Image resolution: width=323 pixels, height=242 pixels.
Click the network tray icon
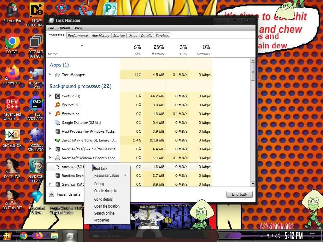tap(270, 236)
